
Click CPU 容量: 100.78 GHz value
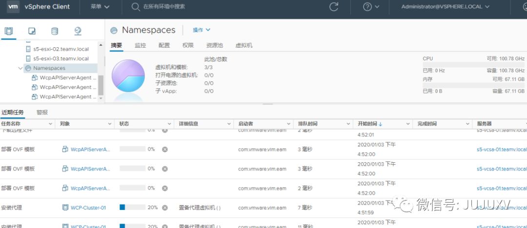click(506, 71)
